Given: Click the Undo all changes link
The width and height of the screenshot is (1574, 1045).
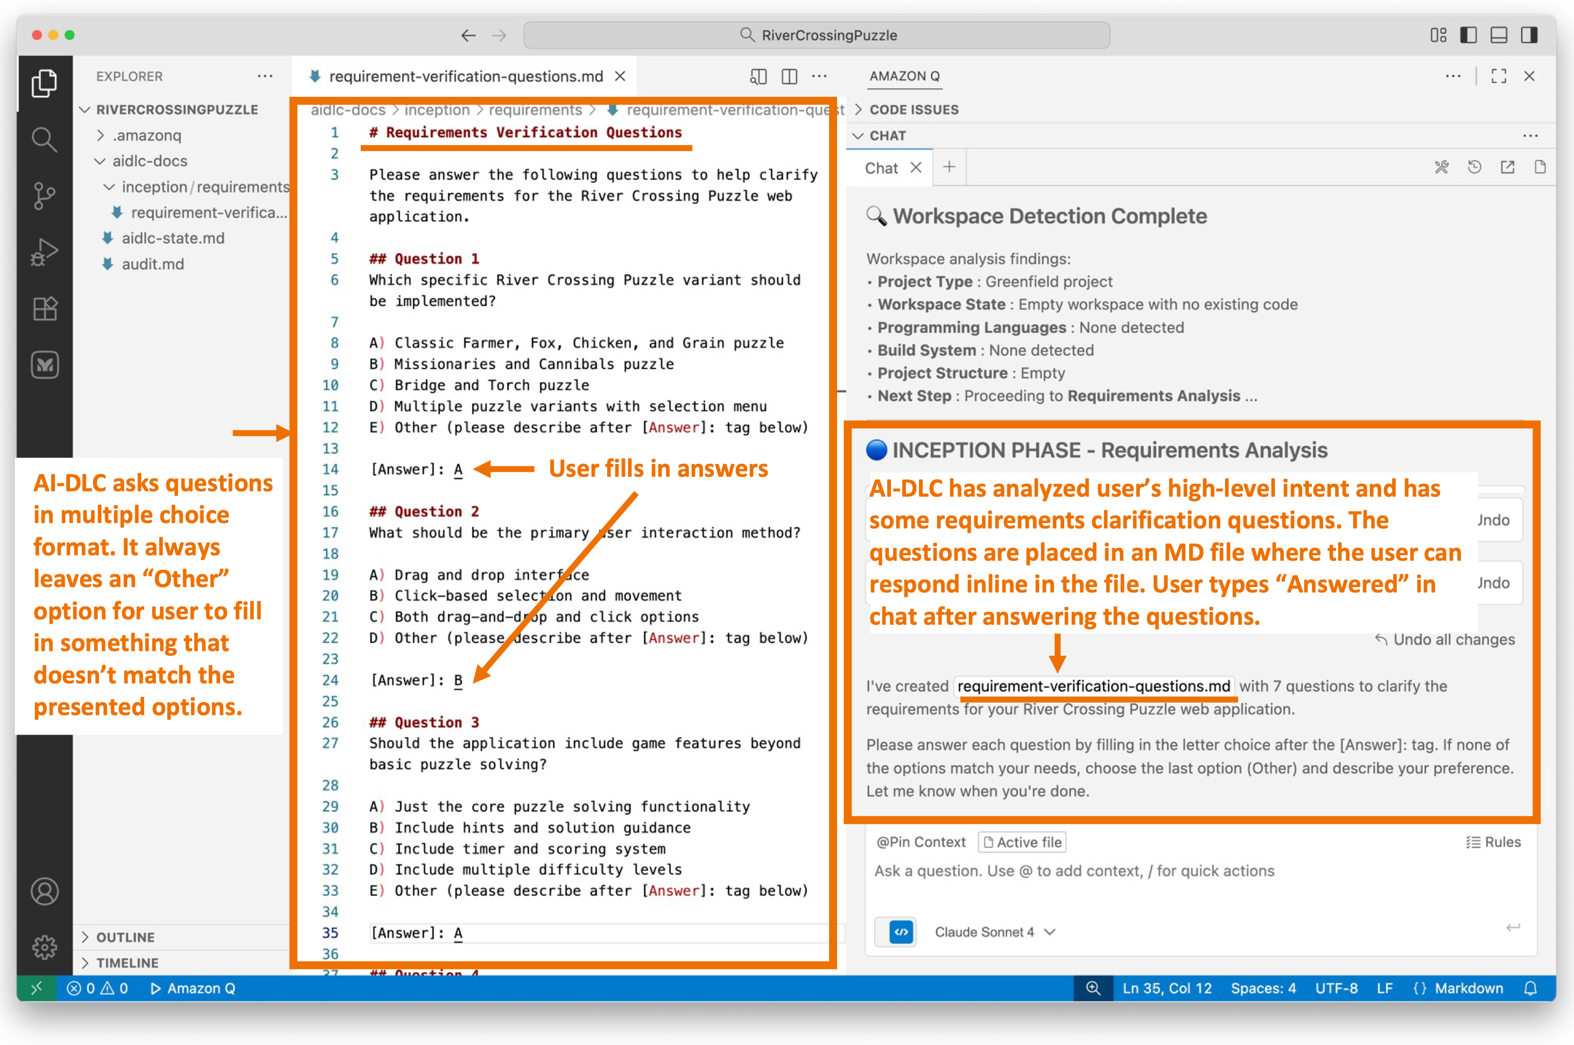Looking at the screenshot, I should (x=1445, y=639).
